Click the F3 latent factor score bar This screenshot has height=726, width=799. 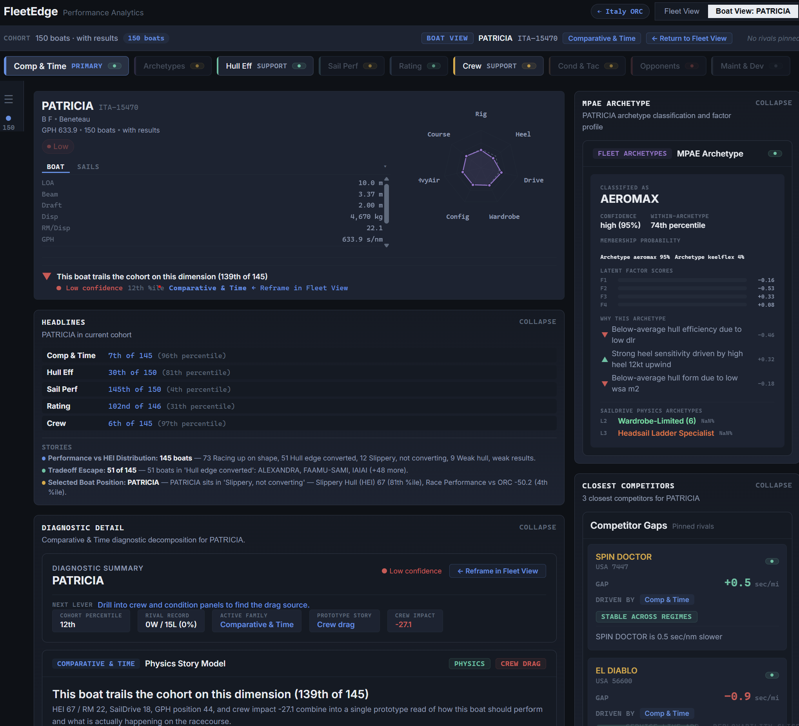(682, 297)
